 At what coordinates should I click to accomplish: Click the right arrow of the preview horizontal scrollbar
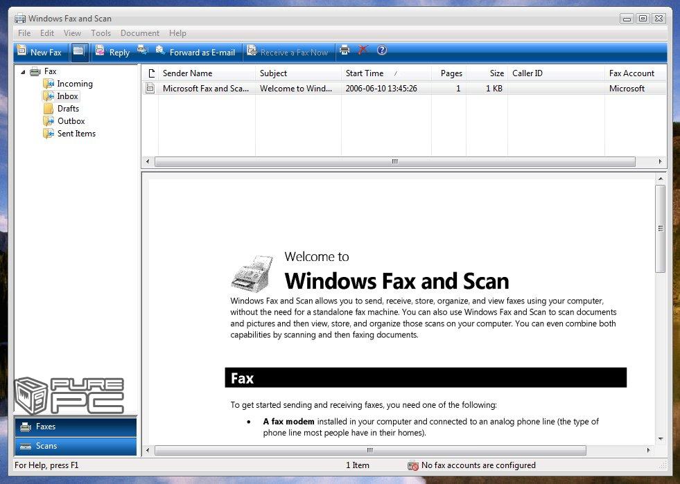click(648, 450)
